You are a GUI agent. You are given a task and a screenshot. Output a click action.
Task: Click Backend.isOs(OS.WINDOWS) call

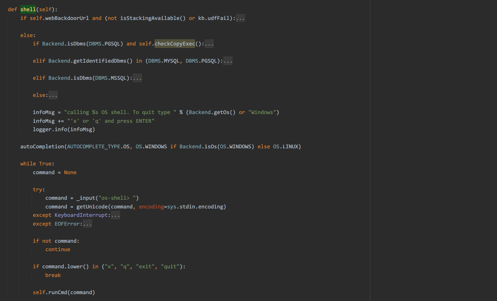click(x=217, y=146)
